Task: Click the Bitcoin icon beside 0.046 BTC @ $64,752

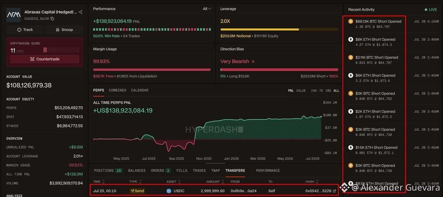Action: click(x=351, y=93)
